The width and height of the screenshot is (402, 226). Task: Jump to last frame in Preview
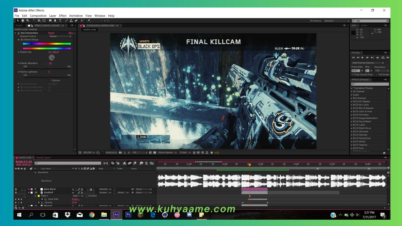[x=372, y=57]
